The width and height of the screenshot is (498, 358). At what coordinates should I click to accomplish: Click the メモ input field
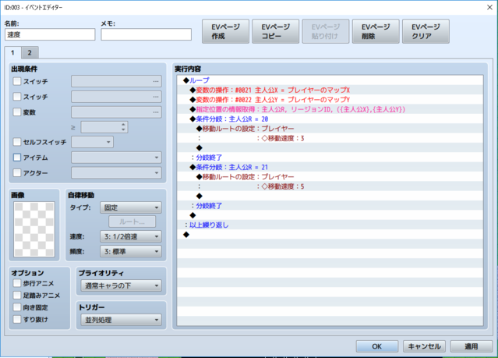coord(146,34)
